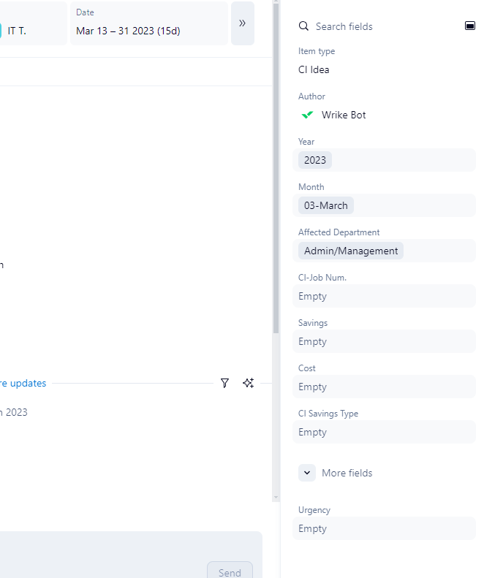The height and width of the screenshot is (578, 484).
Task: Click the scrollbar down arrow
Action: coord(276,498)
